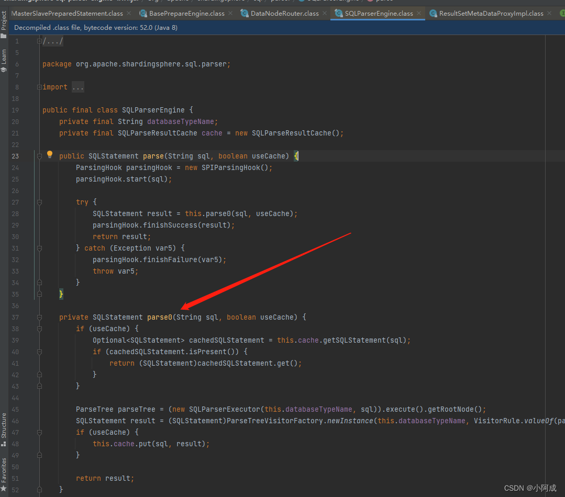Click the CSDN @小阿成 watermark link
The width and height of the screenshot is (565, 497).
coord(529,488)
